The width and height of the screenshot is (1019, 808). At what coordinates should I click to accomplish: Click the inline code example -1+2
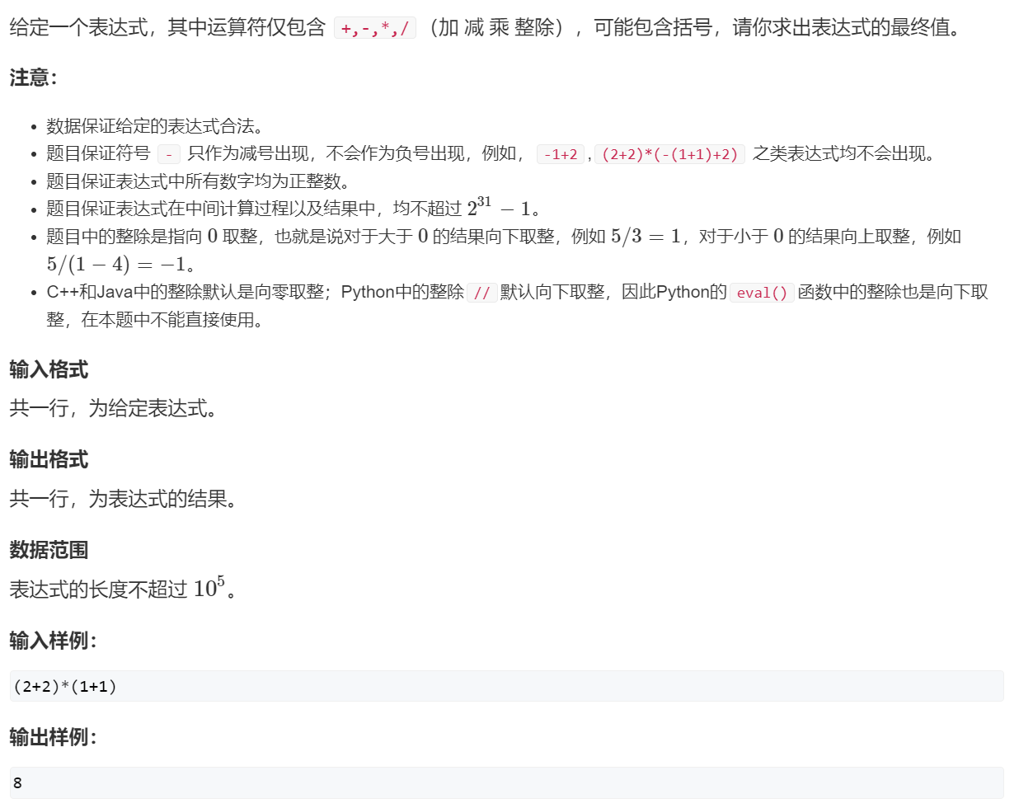(x=560, y=154)
